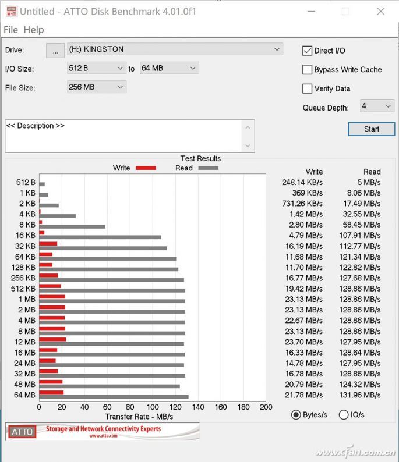Open the www.atto.com banner link
Screen dimensions: 399x462
(103, 435)
